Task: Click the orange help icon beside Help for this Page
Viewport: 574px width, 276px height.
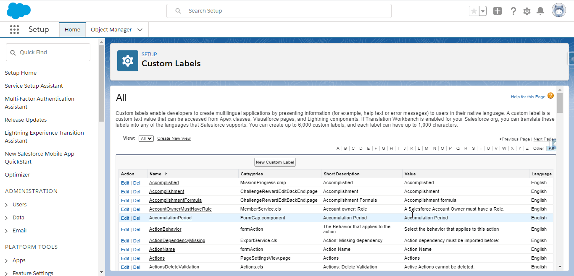Action: [551, 96]
